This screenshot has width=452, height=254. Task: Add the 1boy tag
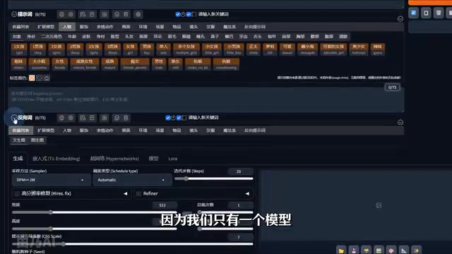pyautogui.click(x=37, y=49)
